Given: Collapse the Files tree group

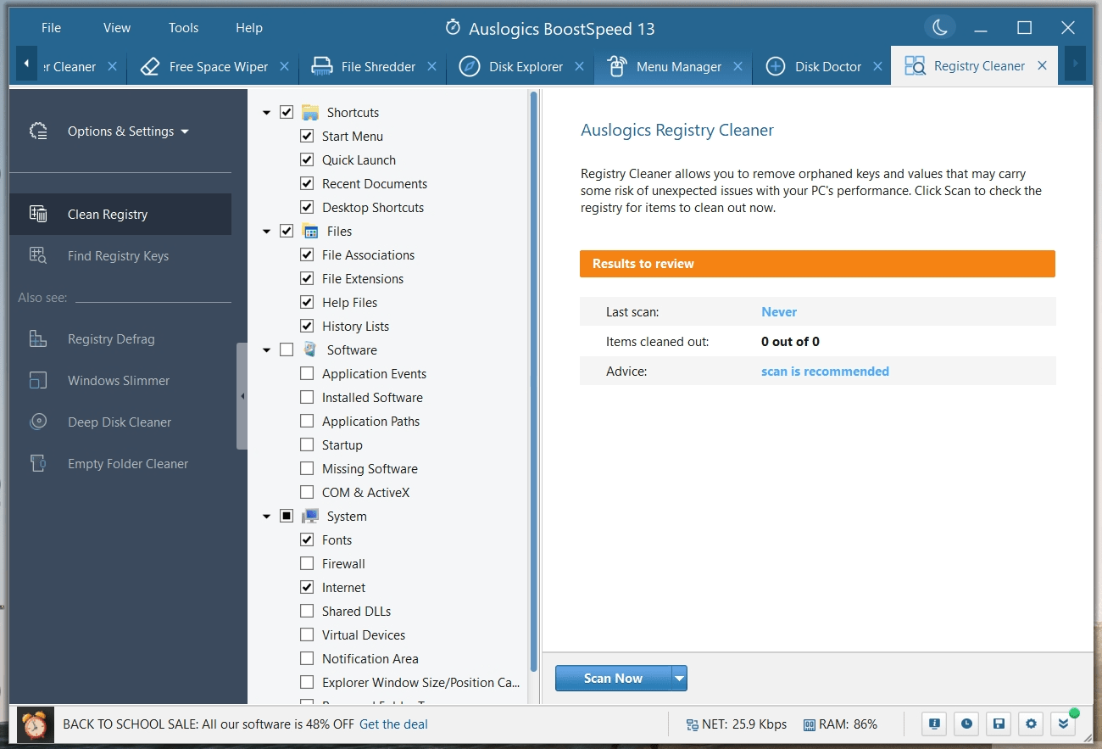Looking at the screenshot, I should 267,232.
